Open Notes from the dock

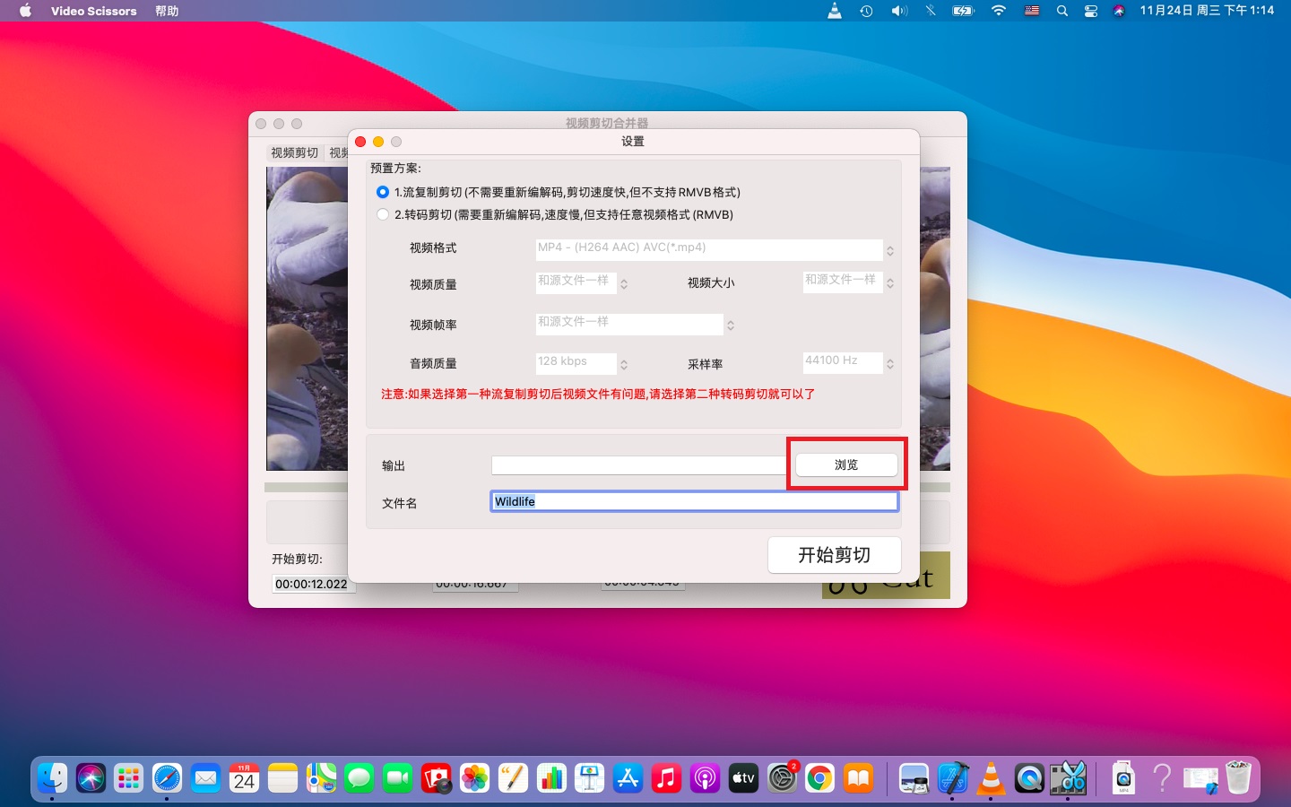(282, 778)
